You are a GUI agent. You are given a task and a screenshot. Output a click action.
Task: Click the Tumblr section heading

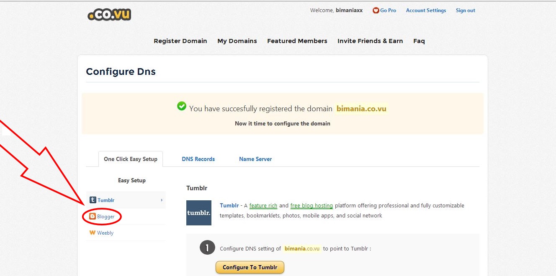coord(197,188)
